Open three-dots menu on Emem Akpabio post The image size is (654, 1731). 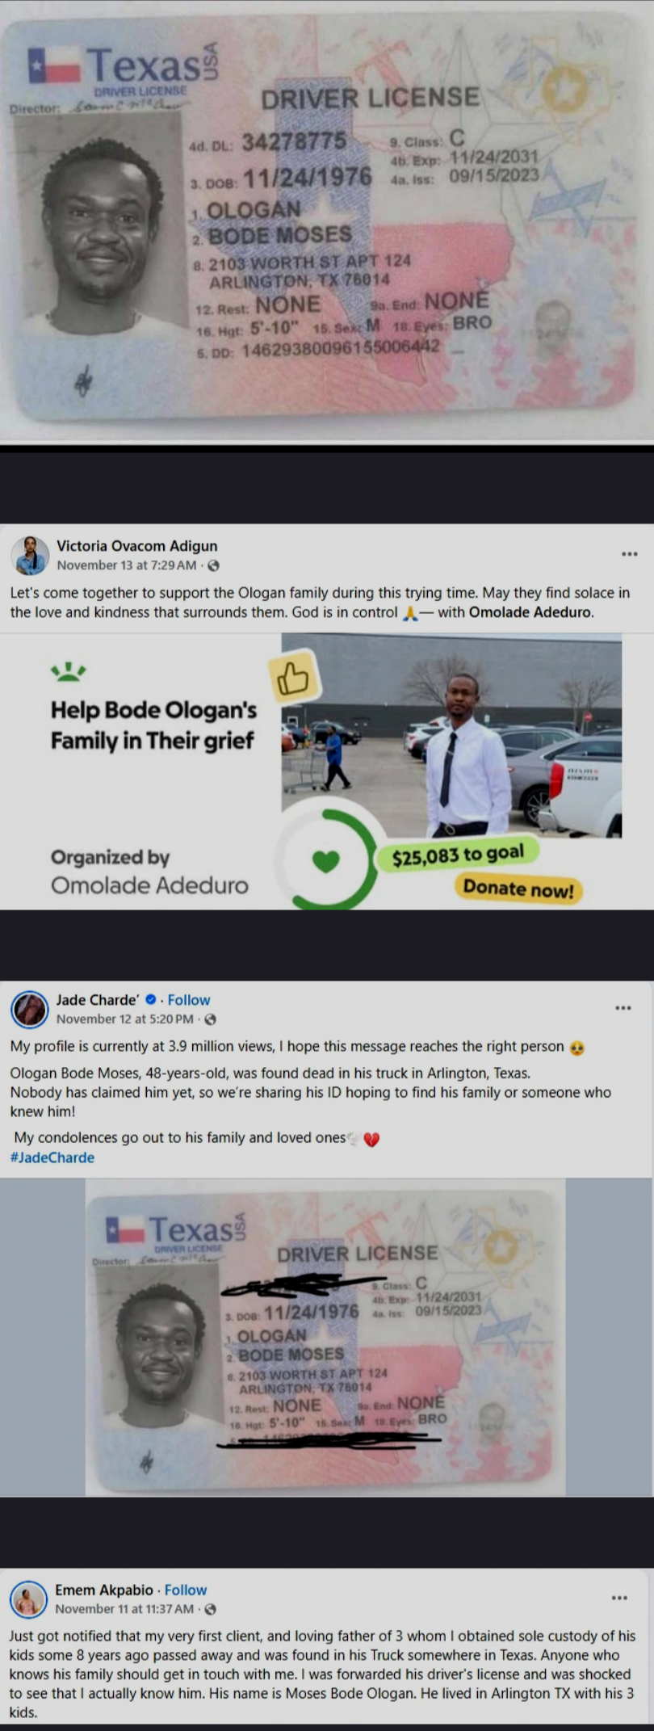[619, 1597]
